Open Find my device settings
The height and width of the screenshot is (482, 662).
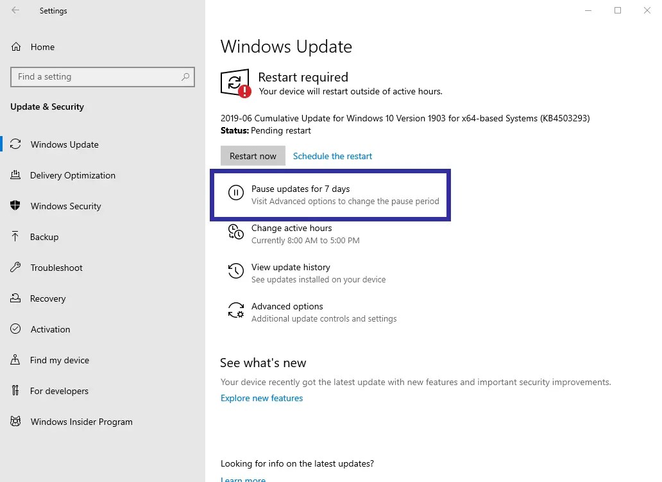[x=60, y=360]
